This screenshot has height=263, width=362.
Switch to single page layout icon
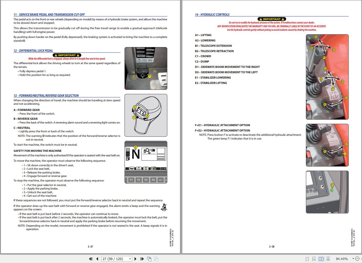click(307, 259)
